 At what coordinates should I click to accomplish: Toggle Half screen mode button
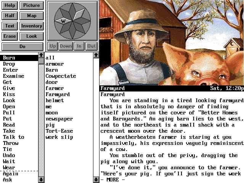tap(10, 16)
